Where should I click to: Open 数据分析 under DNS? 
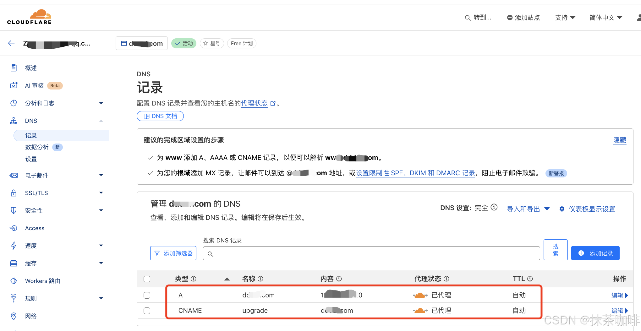[x=37, y=147]
